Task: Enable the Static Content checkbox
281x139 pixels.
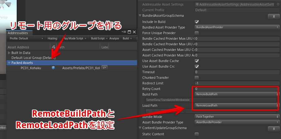Action: [197, 134]
